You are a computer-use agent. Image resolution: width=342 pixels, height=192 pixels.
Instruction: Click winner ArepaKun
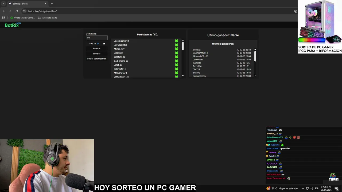click(x=197, y=66)
